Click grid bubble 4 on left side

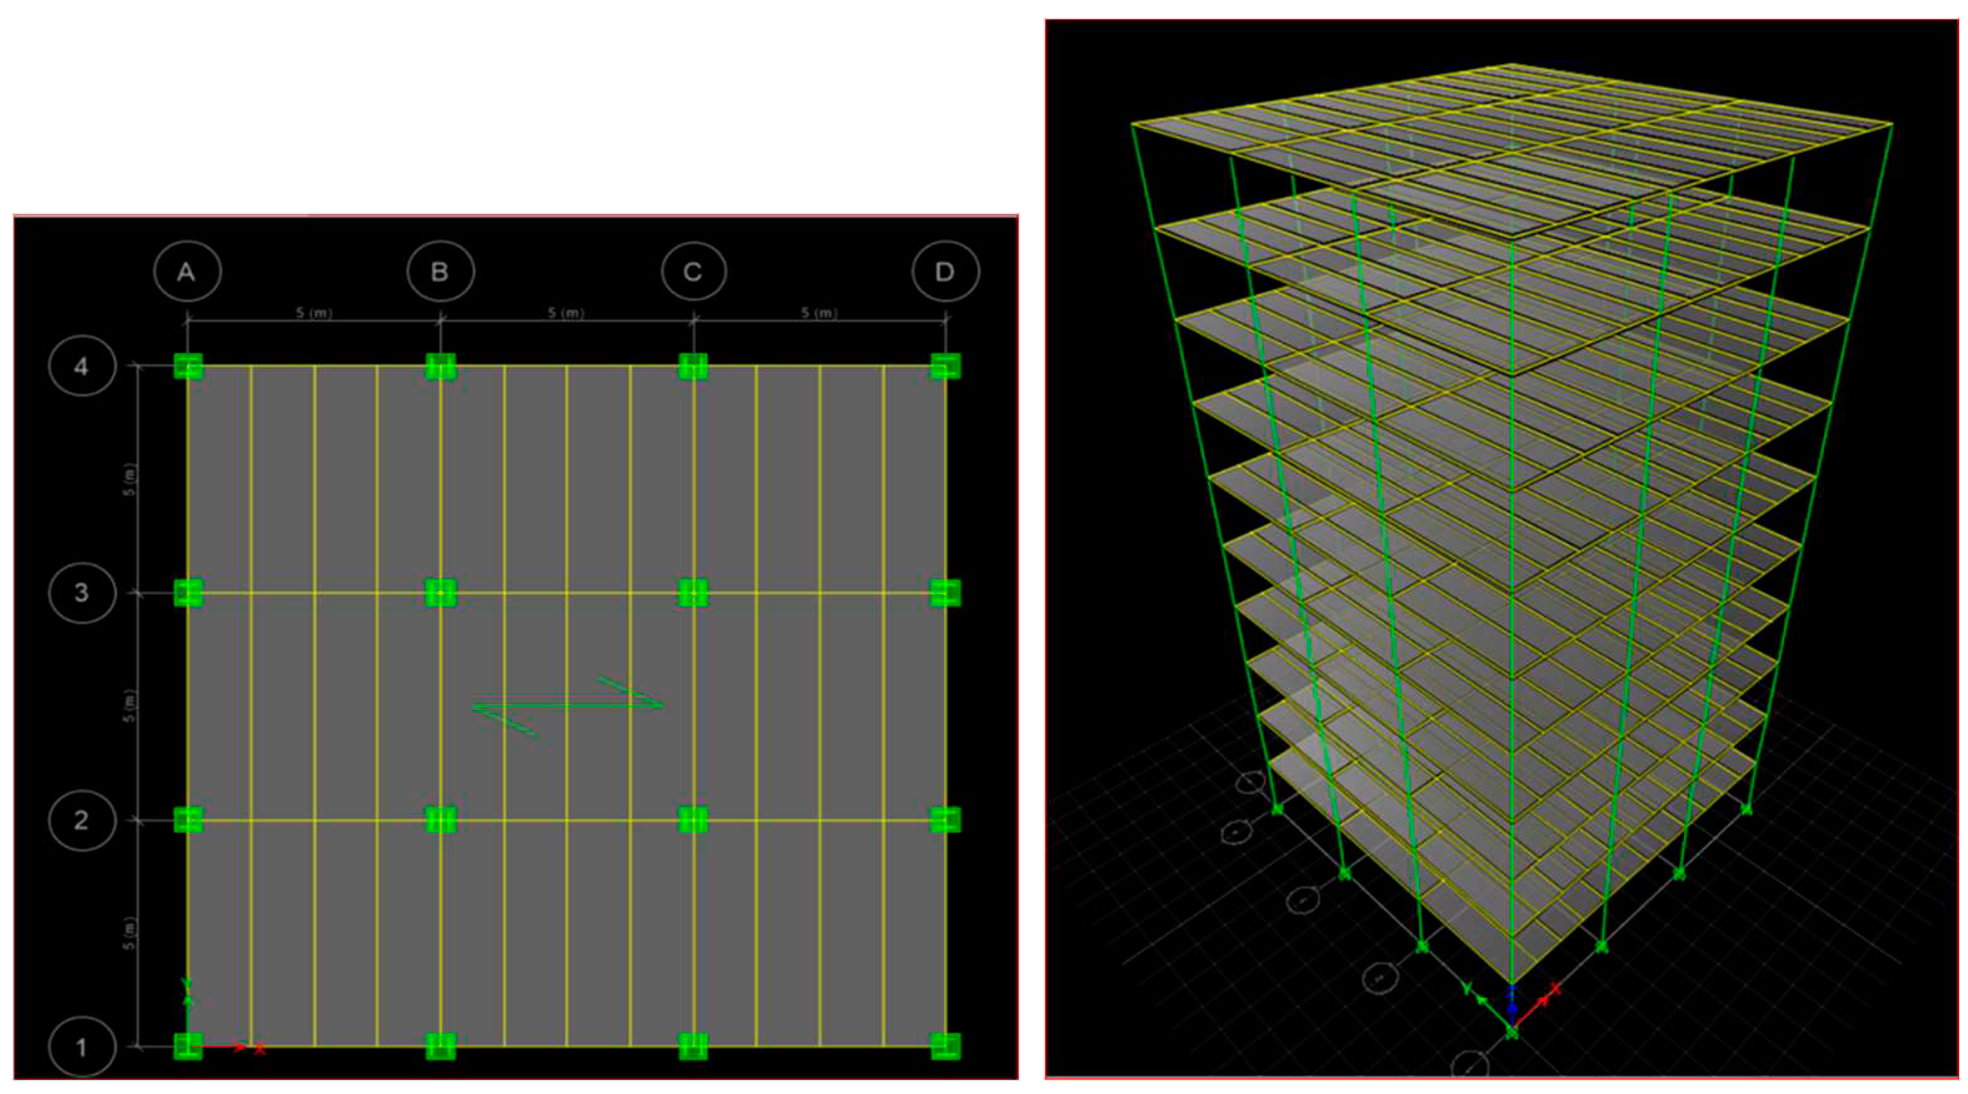82,367
